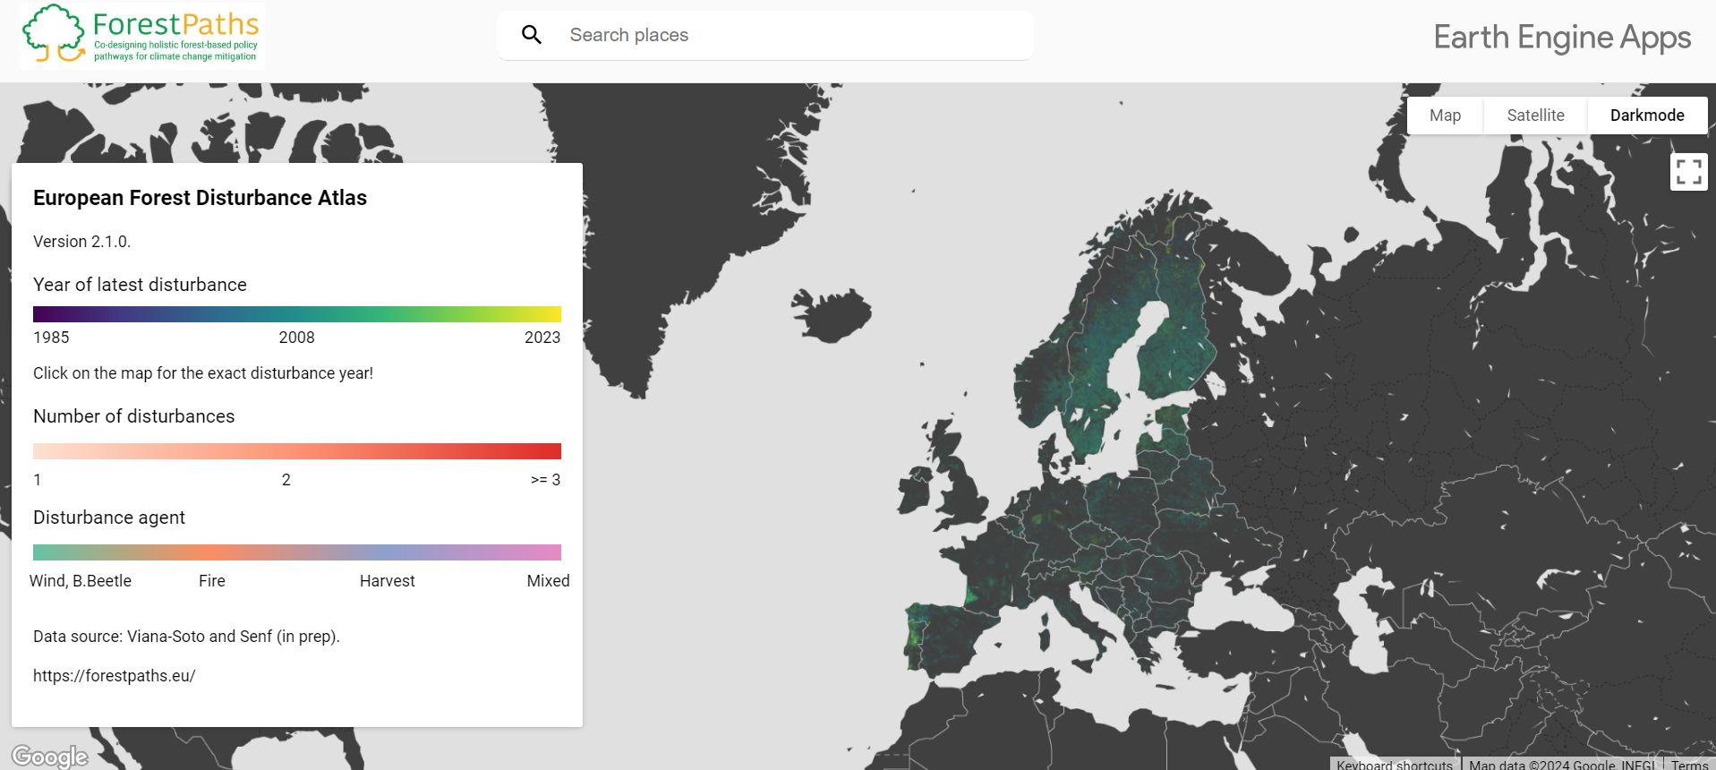Click the Earth Engine Apps title
This screenshot has width=1716, height=770.
[1562, 38]
